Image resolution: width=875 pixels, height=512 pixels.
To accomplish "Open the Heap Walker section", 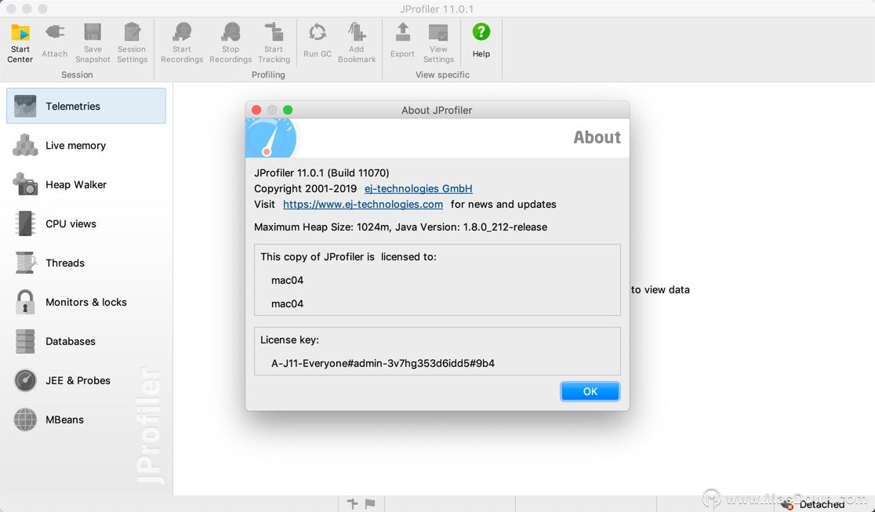I will 86,185.
